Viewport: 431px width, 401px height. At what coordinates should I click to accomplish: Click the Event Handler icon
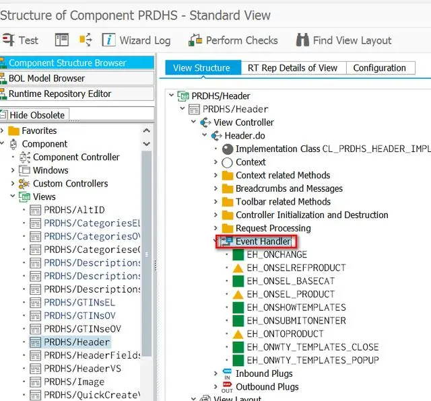(227, 241)
